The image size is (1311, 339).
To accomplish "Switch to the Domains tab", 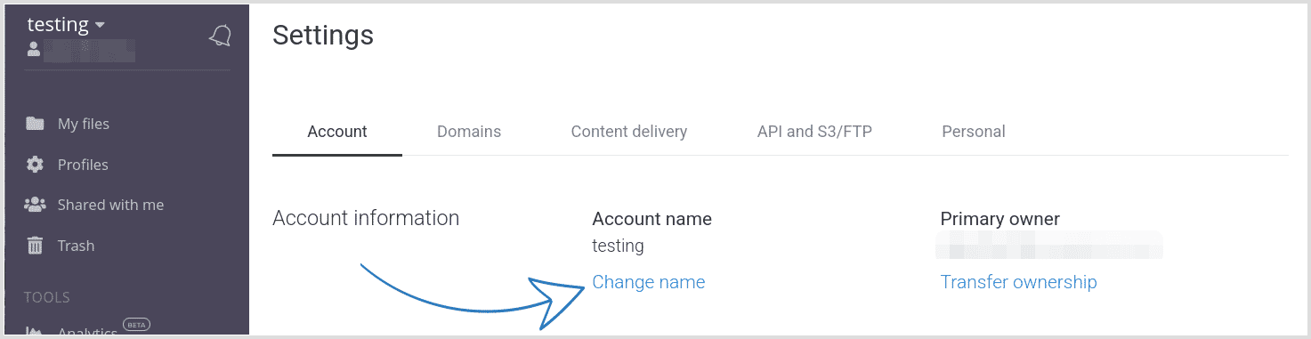I will pos(469,132).
